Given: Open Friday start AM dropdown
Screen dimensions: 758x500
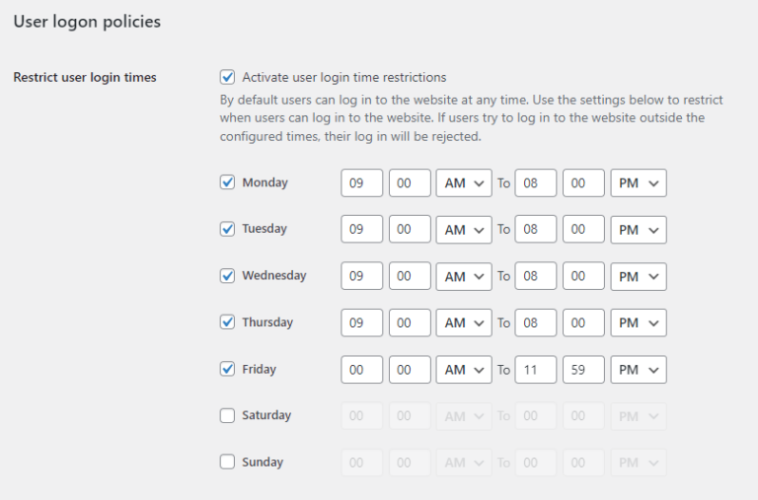Looking at the screenshot, I should [464, 370].
